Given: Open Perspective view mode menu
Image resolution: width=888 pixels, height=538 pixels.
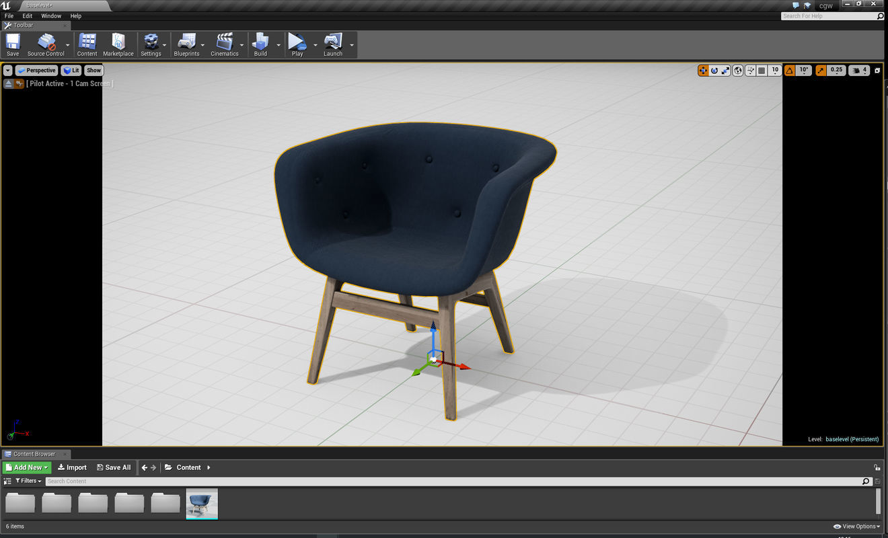Looking at the screenshot, I should point(36,70).
